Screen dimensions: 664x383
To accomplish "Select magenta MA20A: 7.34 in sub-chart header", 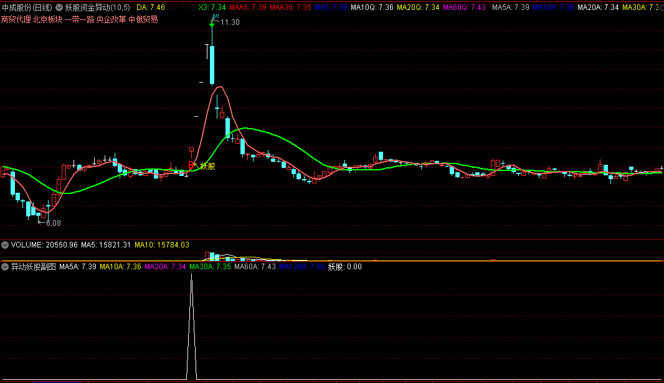I will click(165, 267).
